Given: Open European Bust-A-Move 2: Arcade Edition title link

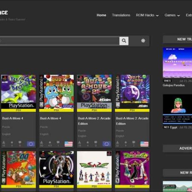Looking at the screenshot, I should (94, 121).
